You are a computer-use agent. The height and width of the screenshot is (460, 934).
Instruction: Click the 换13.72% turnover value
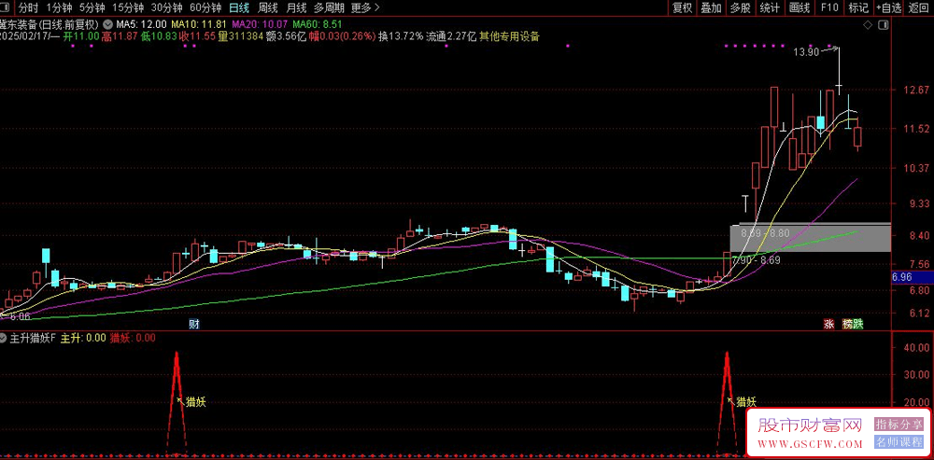click(x=402, y=36)
